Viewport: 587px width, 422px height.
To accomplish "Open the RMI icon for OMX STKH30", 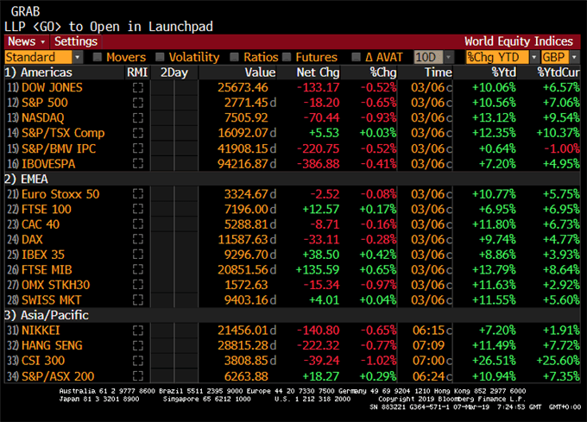I will pos(138,285).
